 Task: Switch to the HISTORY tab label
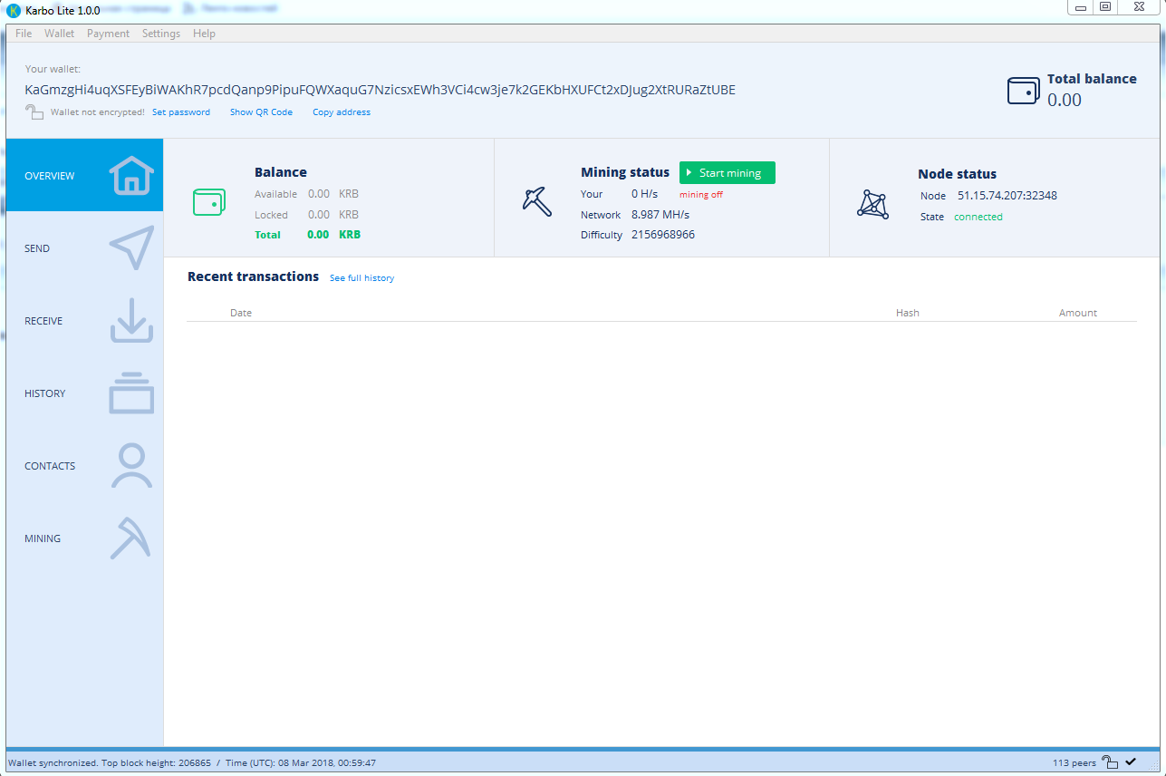(45, 393)
